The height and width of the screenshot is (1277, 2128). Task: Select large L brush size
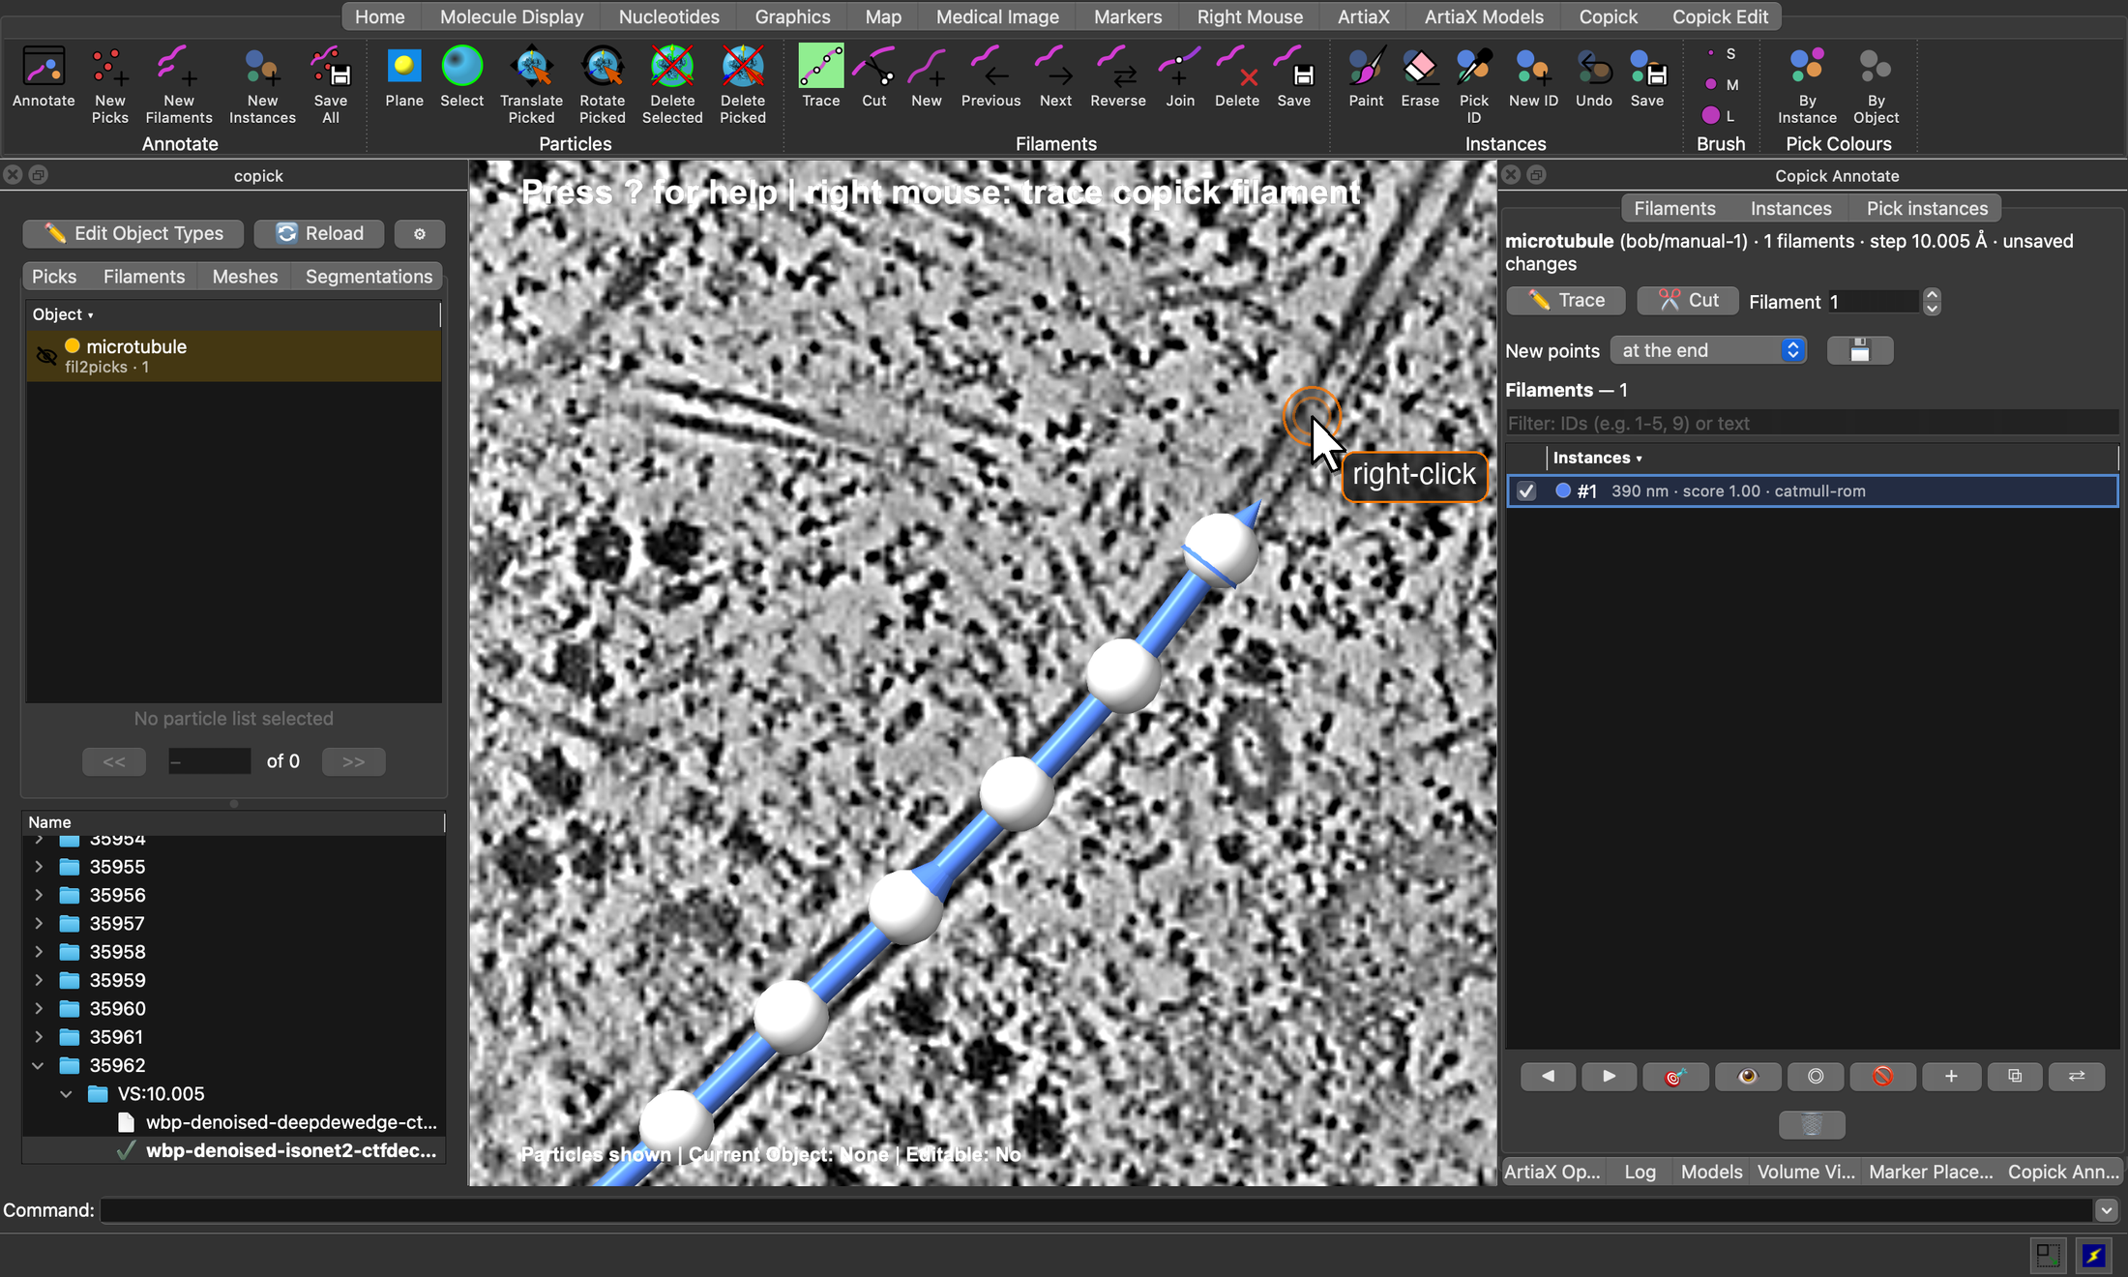pyautogui.click(x=1719, y=116)
